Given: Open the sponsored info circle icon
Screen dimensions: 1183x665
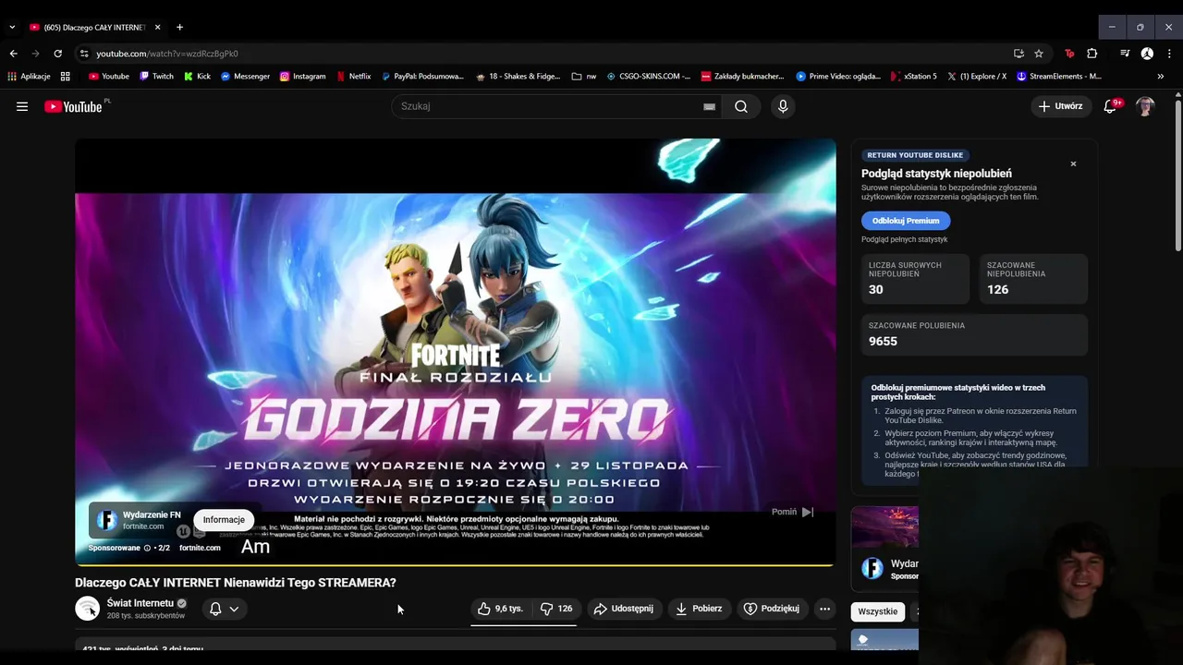Looking at the screenshot, I should point(147,548).
